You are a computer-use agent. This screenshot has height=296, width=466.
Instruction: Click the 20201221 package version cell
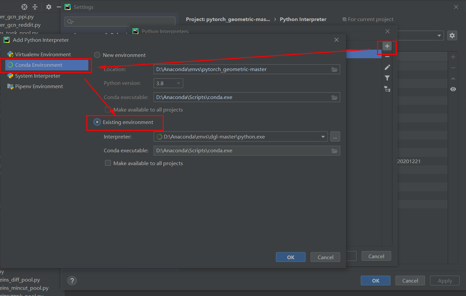pos(409,161)
